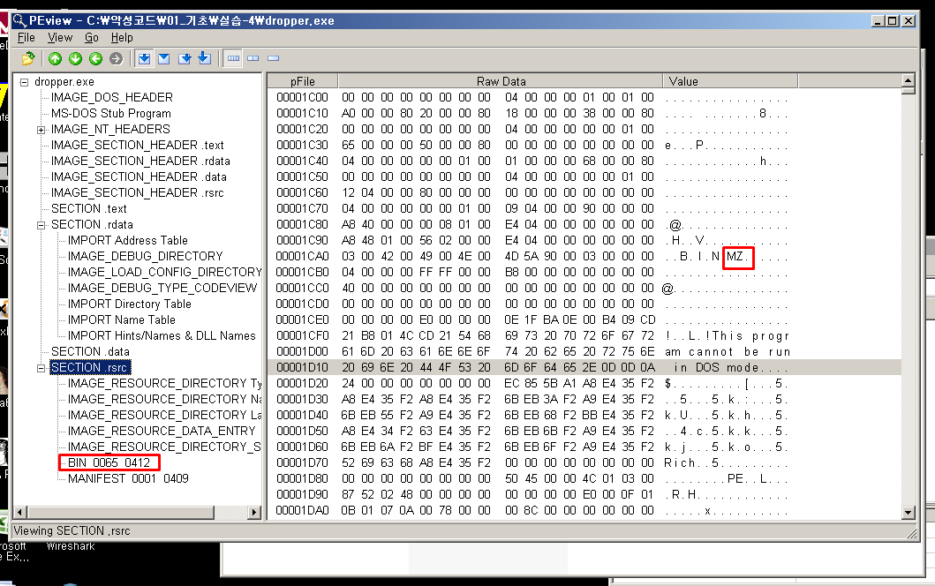Click the 'This progr' value text

click(750, 336)
